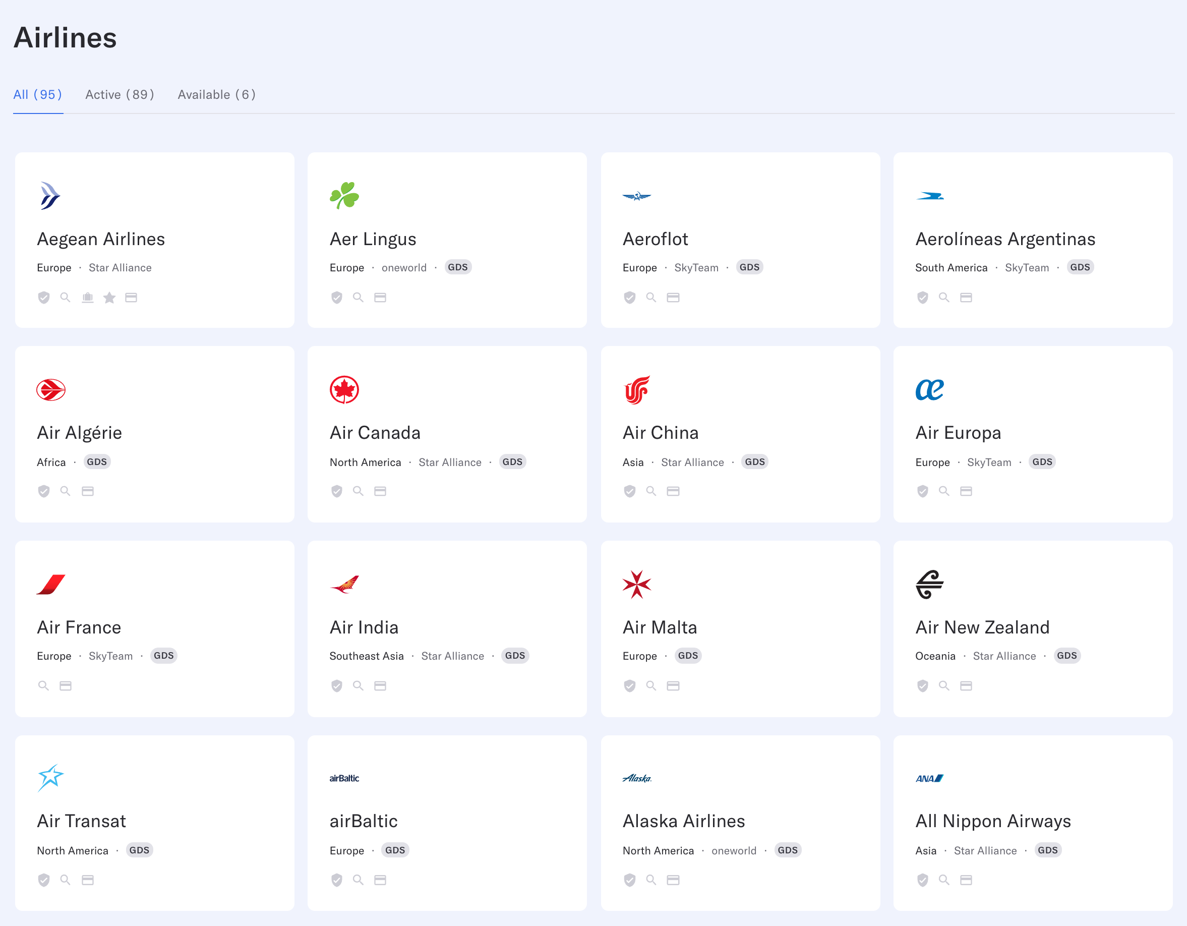Click the GDS badge on Air Europa
1187x926 pixels.
[x=1042, y=461]
